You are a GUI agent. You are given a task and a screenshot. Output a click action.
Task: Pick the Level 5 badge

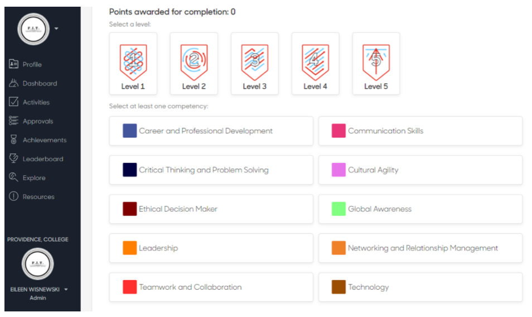(376, 64)
